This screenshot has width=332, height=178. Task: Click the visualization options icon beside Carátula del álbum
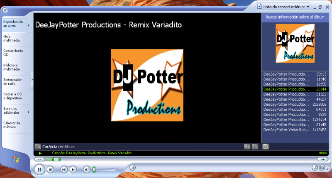(x=38, y=146)
